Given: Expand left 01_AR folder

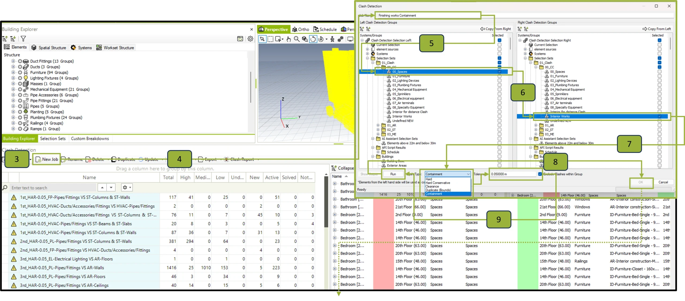Looking at the screenshot, I should [378, 125].
